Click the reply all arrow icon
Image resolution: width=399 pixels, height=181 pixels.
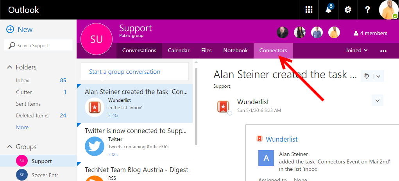tap(367, 76)
